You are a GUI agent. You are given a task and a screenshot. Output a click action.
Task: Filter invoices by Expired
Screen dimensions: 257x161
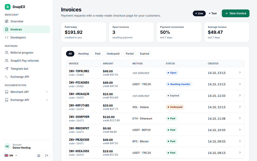click(144, 54)
